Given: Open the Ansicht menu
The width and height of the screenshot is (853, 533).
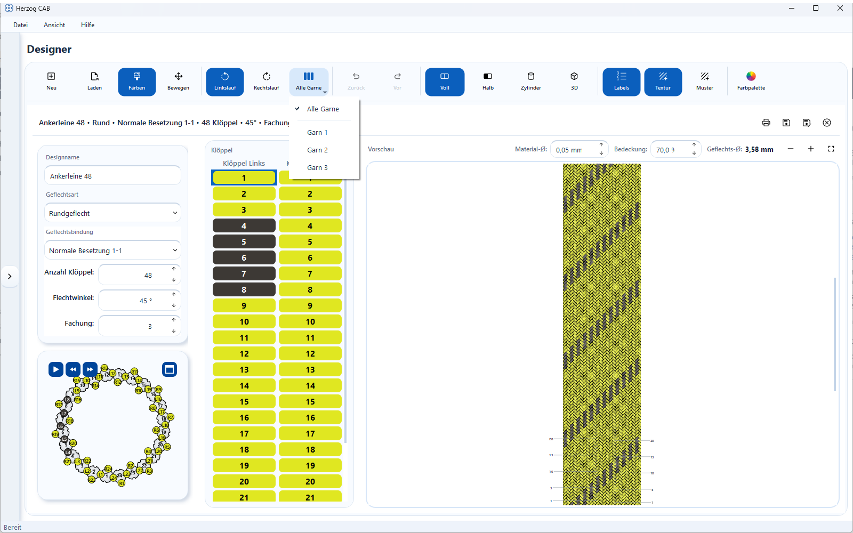Looking at the screenshot, I should click(x=54, y=25).
